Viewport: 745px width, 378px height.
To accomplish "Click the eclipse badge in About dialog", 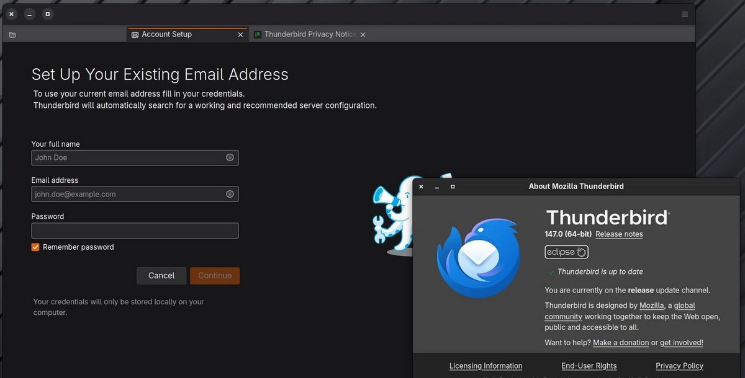I will click(x=566, y=252).
